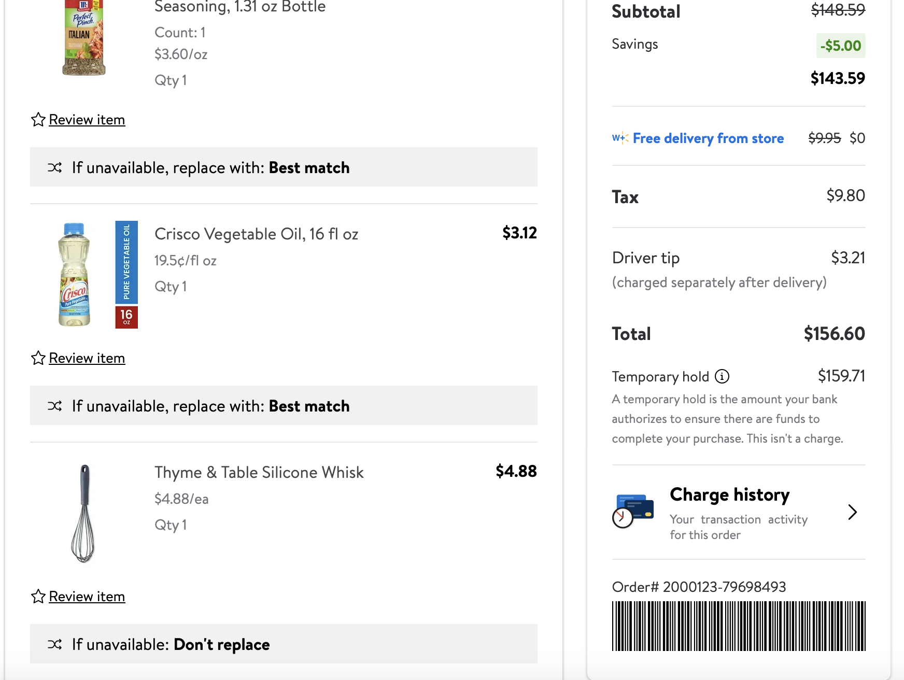Open the Crisco Vegetable Oil, 16 fl oz title

coord(256,234)
